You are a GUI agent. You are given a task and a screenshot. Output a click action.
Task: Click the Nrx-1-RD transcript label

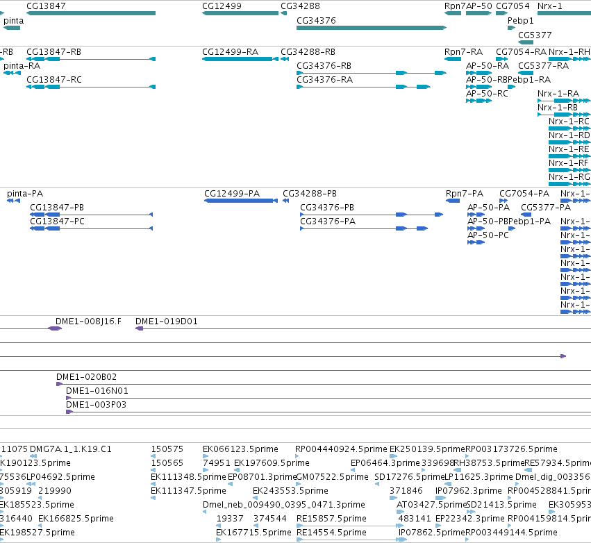pos(569,135)
